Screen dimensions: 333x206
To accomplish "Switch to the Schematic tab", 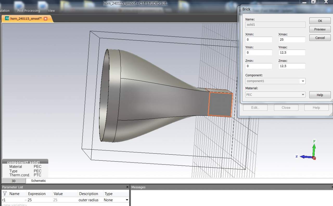I will 38,181.
